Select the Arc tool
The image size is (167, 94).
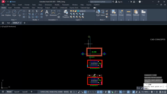(x=20, y=13)
